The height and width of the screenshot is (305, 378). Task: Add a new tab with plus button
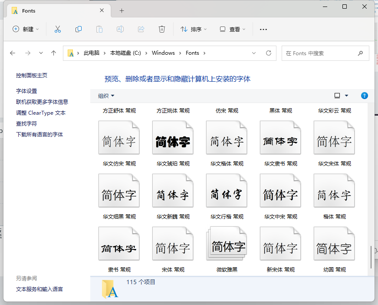122,10
